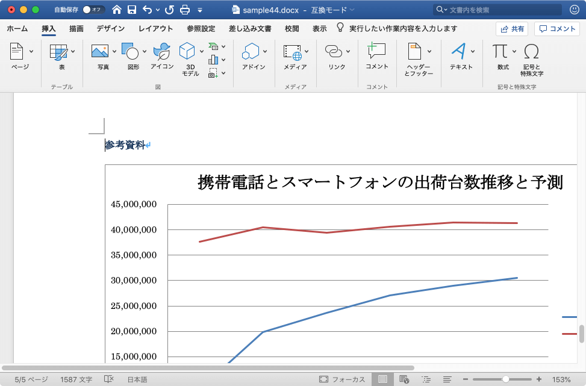Open the 差し込み文書 tab
The height and width of the screenshot is (386, 586).
coord(250,29)
